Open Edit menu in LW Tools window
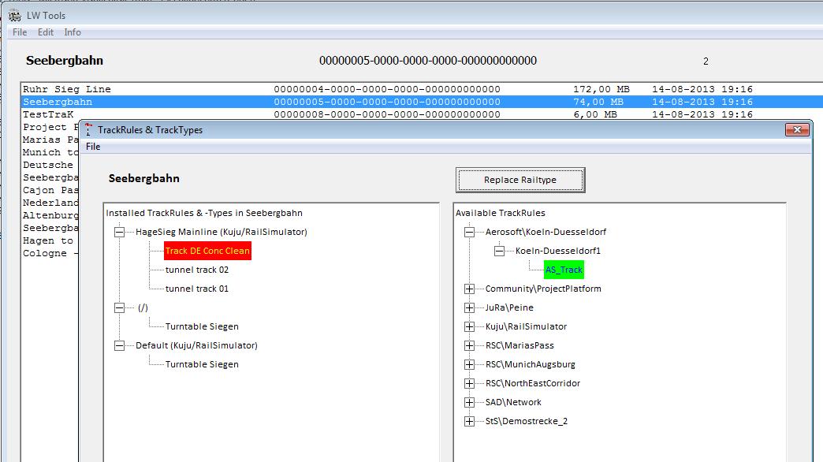 click(46, 32)
